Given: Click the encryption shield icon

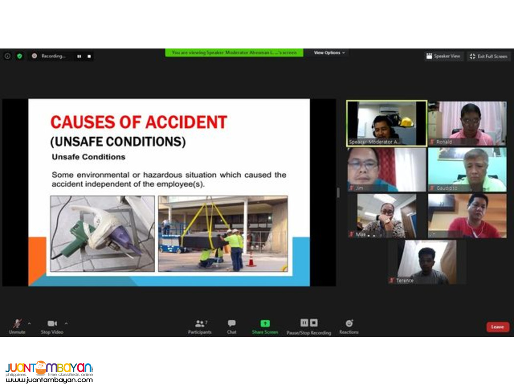Looking at the screenshot, I should pos(20,56).
